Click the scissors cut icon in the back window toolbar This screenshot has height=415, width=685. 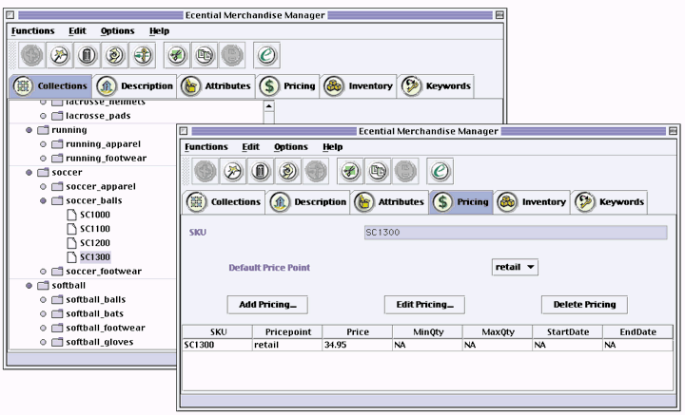point(177,55)
